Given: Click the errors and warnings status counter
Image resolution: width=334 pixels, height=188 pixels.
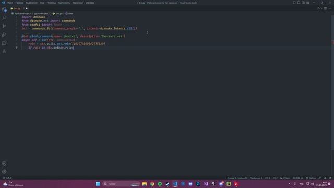Looking at the screenshot, I should click(x=7, y=178).
